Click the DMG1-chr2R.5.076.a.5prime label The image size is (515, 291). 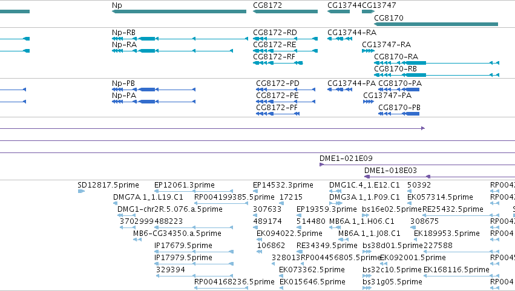pos(170,209)
